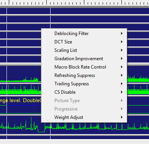
Task: Choose Gradation Improvement from context menu
Action: (x=84, y=59)
